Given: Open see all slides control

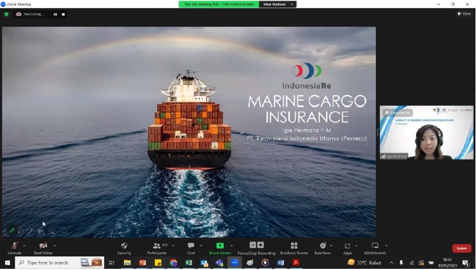Looking at the screenshot, I should tap(41, 232).
